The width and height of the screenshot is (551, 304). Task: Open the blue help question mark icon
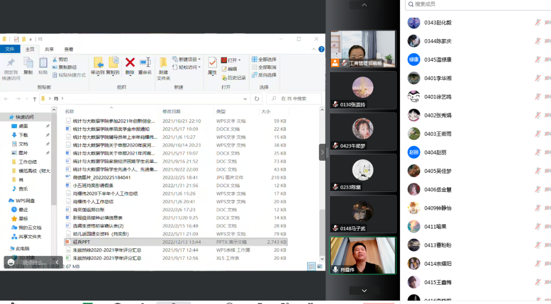click(321, 49)
